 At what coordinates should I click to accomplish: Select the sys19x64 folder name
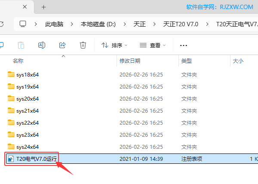coord(28,87)
